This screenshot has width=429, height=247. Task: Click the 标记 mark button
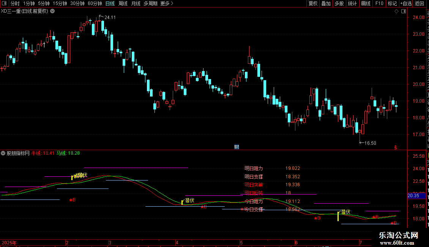pyautogui.click(x=392, y=3)
